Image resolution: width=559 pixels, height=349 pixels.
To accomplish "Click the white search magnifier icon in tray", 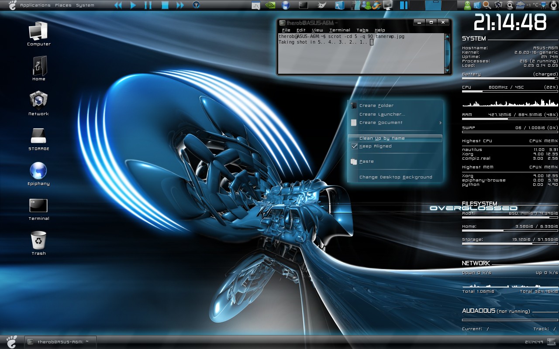I will (x=510, y=5).
